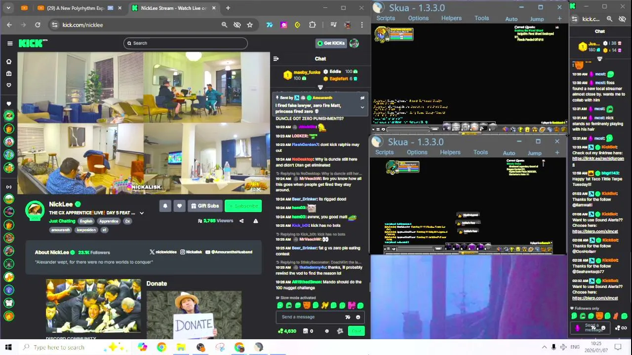Open NickLee channel avatar

[35, 211]
